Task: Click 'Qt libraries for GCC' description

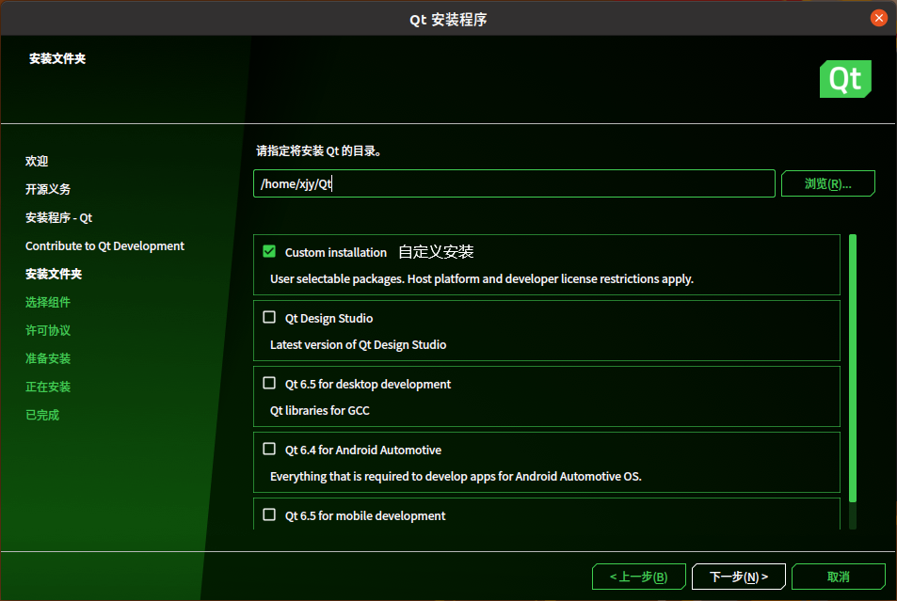Action: click(320, 411)
